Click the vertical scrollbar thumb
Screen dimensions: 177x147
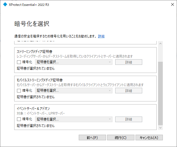point(160,93)
